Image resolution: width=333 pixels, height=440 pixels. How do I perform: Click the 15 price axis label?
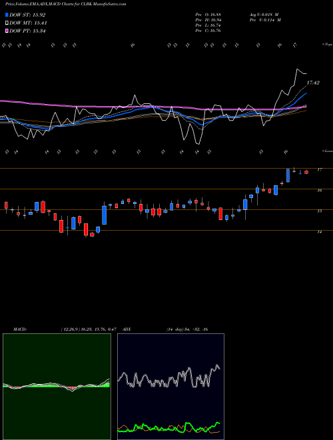click(319, 211)
